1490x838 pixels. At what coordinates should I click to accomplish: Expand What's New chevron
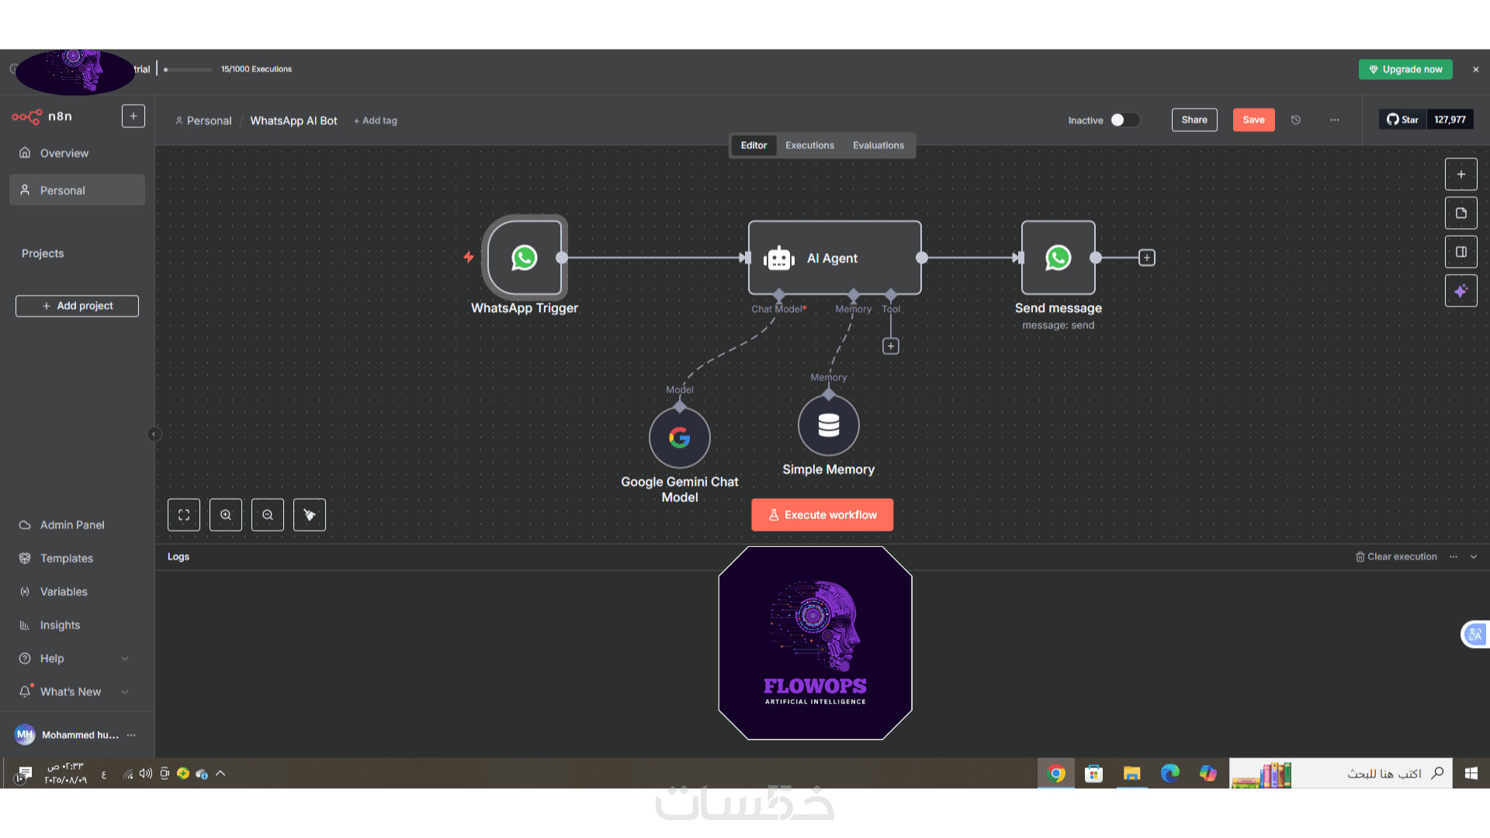pos(125,692)
